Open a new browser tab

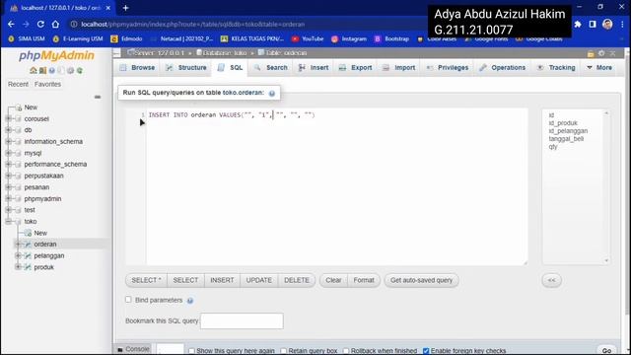[125, 8]
